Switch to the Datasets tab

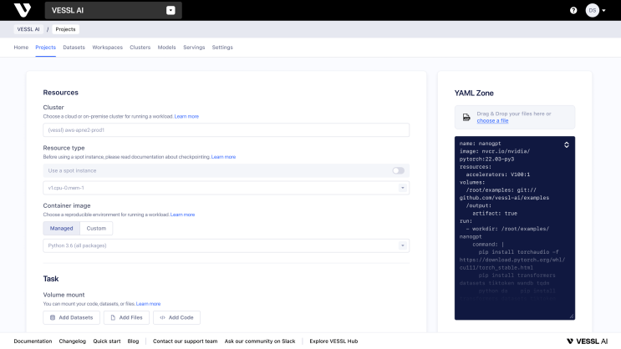[x=74, y=48]
